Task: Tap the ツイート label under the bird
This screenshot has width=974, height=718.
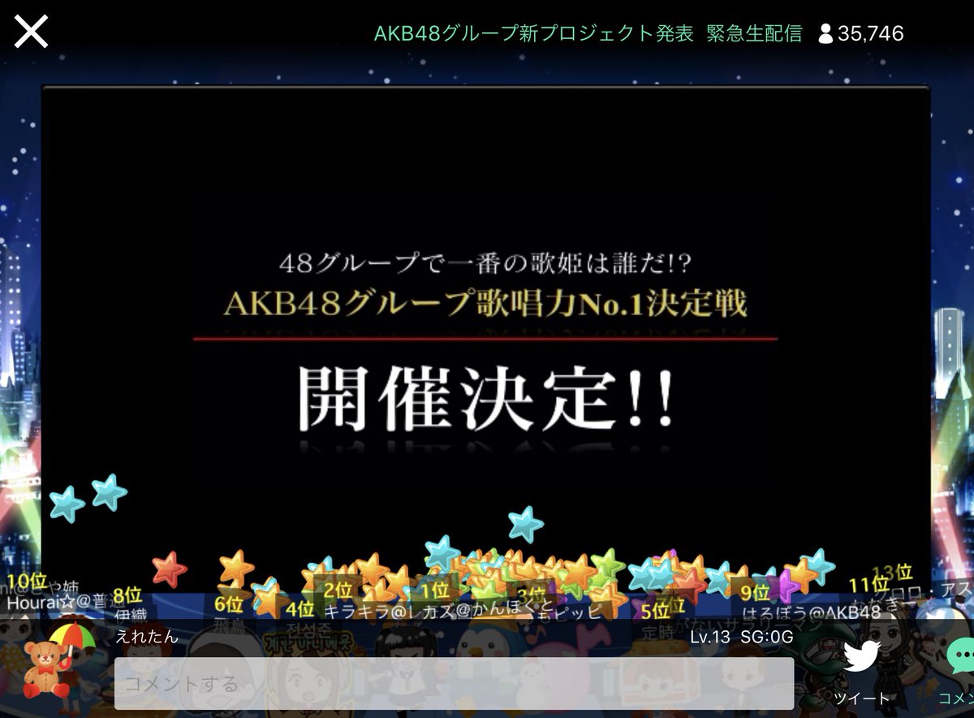Action: (862, 699)
